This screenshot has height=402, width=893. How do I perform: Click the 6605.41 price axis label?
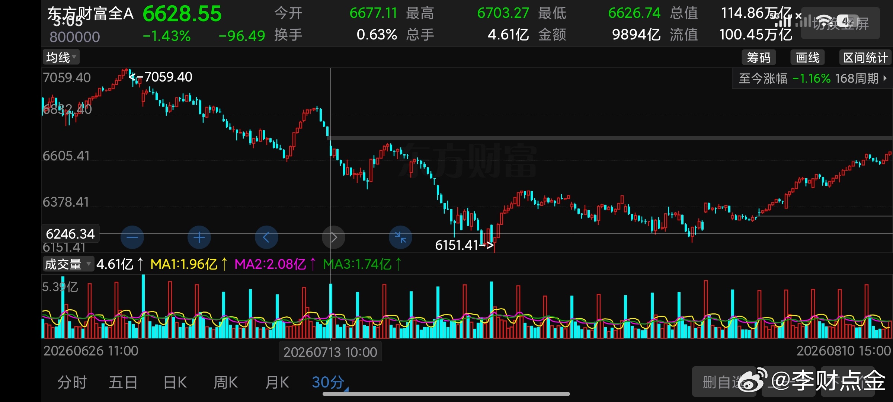coord(66,156)
